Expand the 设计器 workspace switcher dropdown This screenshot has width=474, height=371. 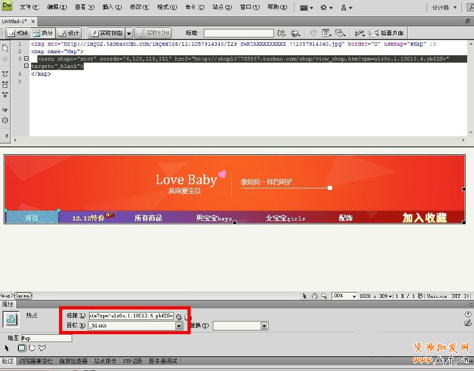point(444,7)
